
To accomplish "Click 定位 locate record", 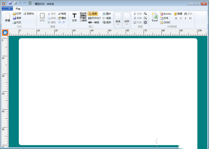I will (188, 14).
